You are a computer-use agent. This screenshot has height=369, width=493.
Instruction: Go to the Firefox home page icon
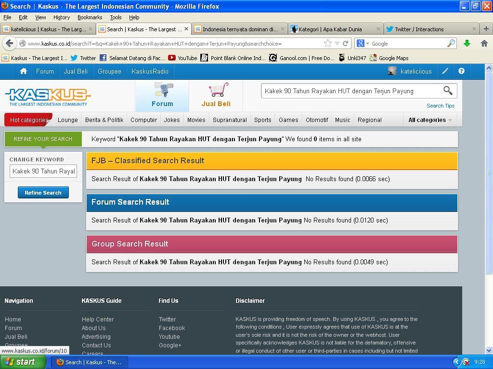pyautogui.click(x=484, y=43)
